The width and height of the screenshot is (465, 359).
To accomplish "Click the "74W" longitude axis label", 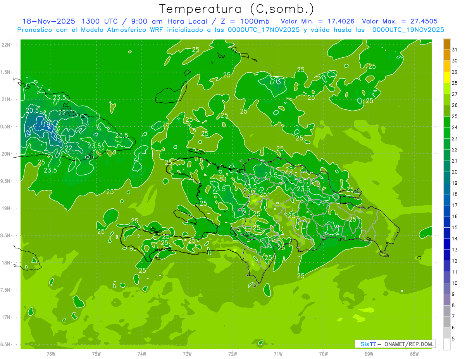I will pos(142,354).
